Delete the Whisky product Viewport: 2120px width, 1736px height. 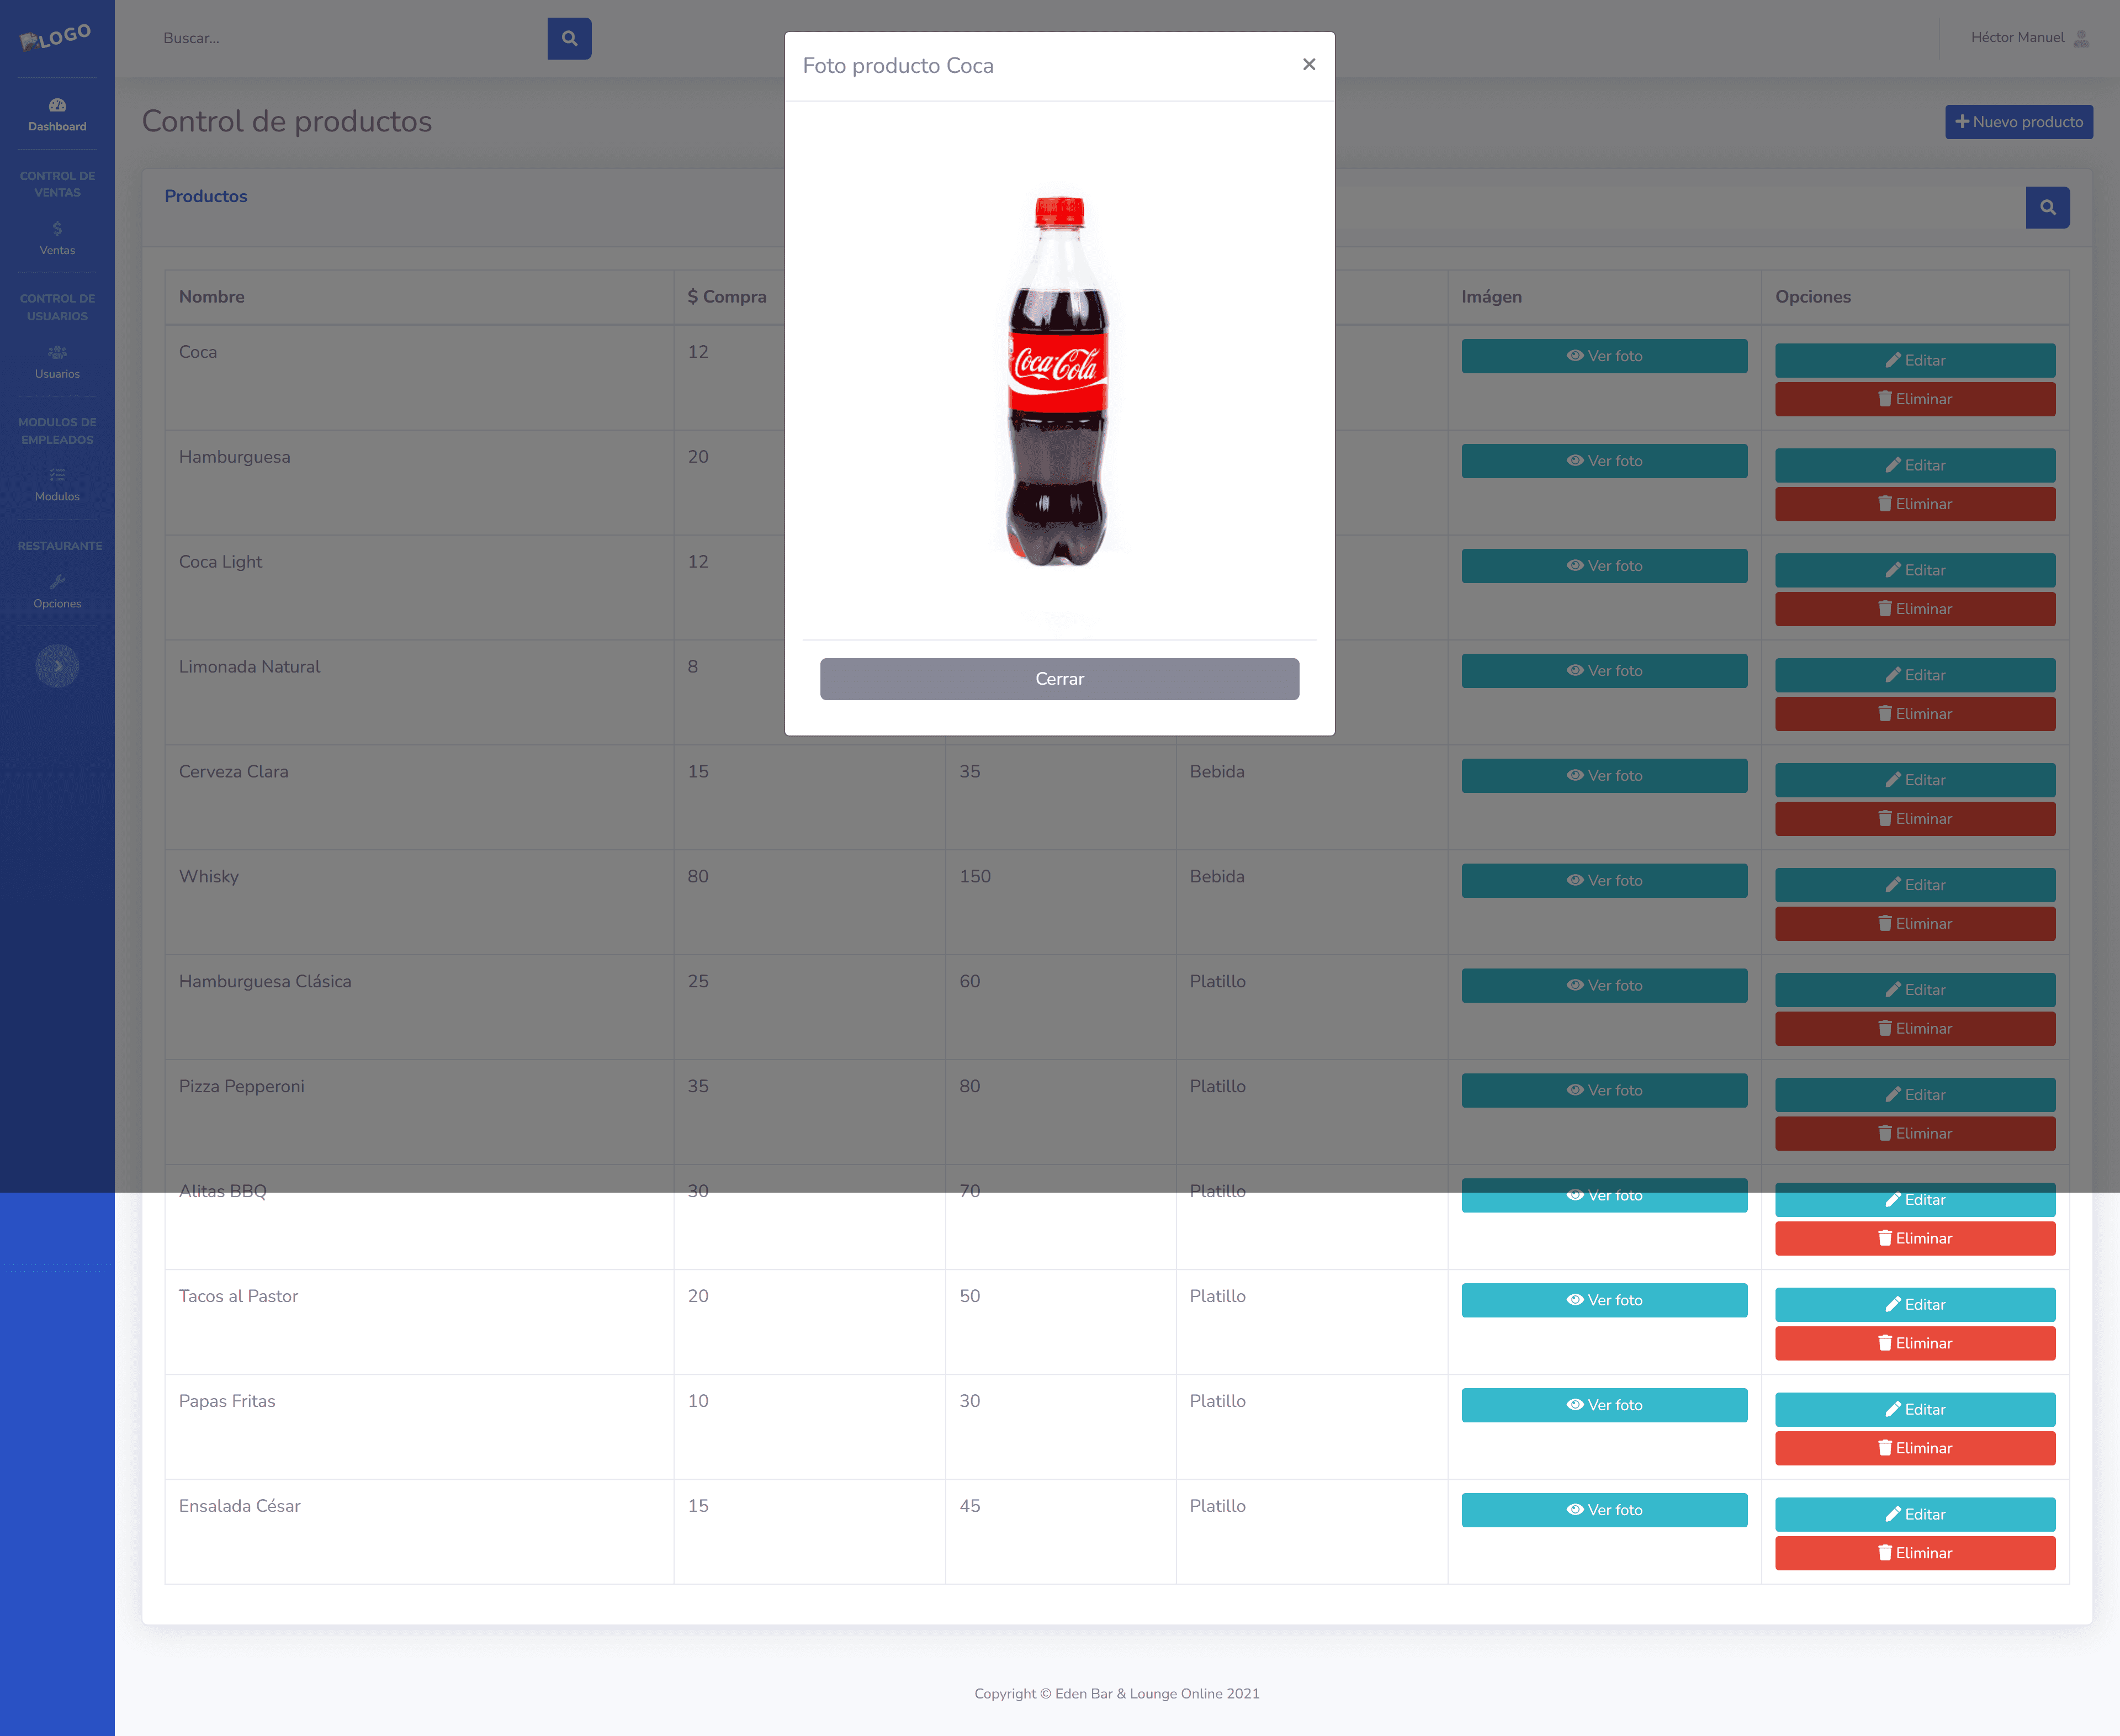1915,924
